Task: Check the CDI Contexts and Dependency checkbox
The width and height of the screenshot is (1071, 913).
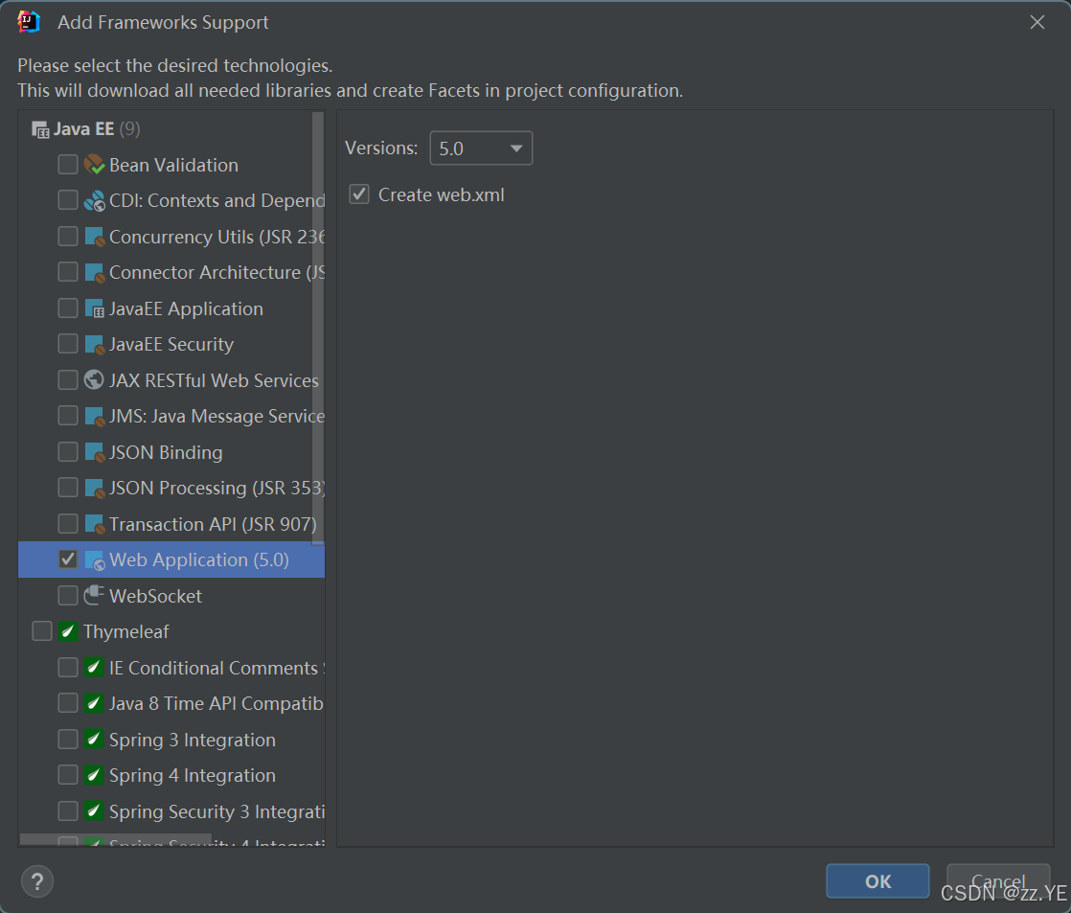Action: [x=68, y=200]
